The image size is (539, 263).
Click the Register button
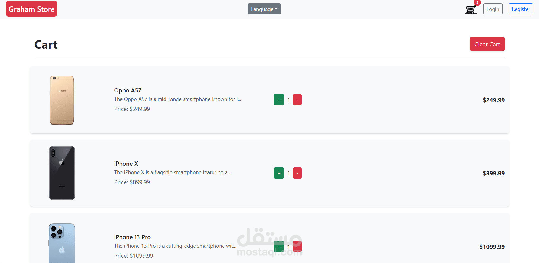click(x=521, y=9)
